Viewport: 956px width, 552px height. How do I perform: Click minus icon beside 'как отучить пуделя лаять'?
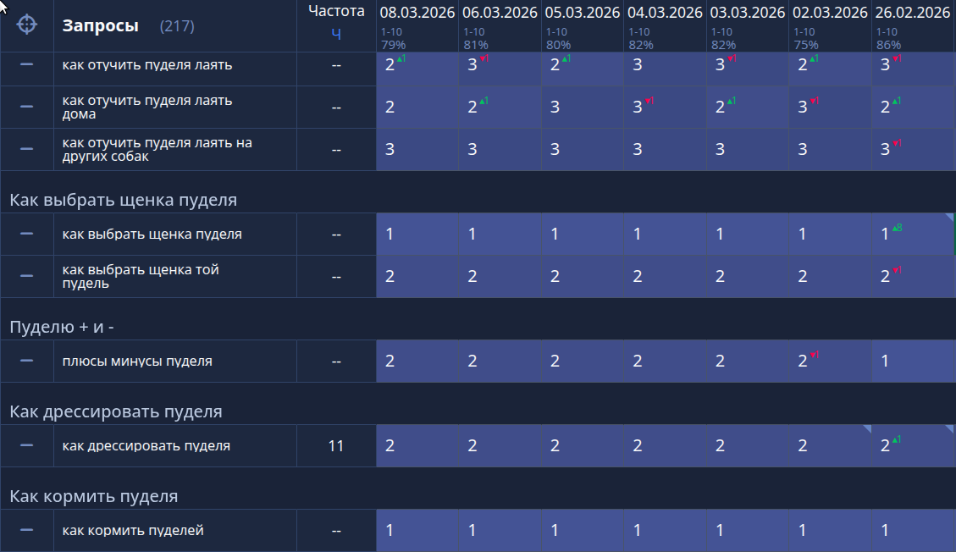click(27, 64)
